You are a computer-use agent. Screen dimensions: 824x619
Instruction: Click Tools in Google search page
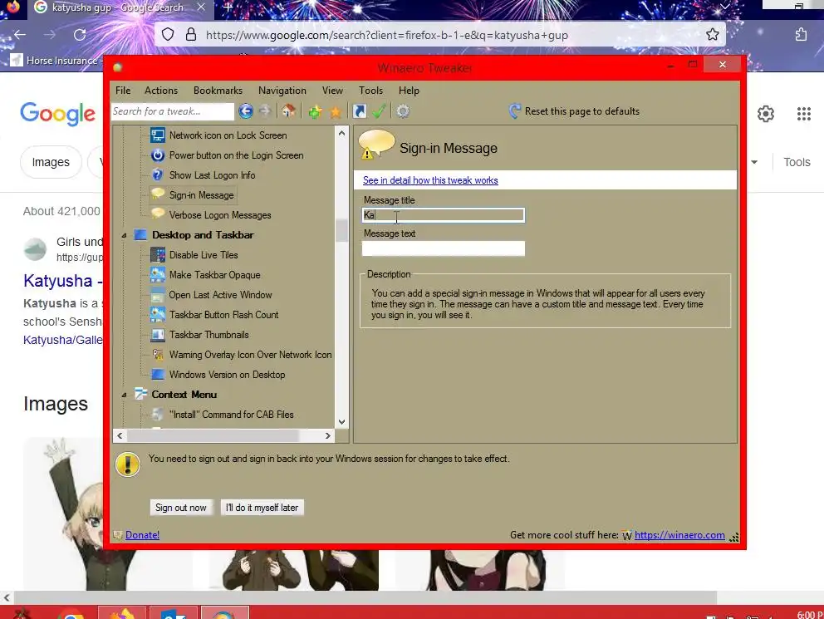point(797,162)
